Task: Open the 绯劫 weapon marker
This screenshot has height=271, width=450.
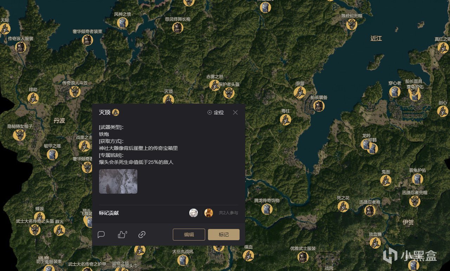Action: click(x=33, y=98)
